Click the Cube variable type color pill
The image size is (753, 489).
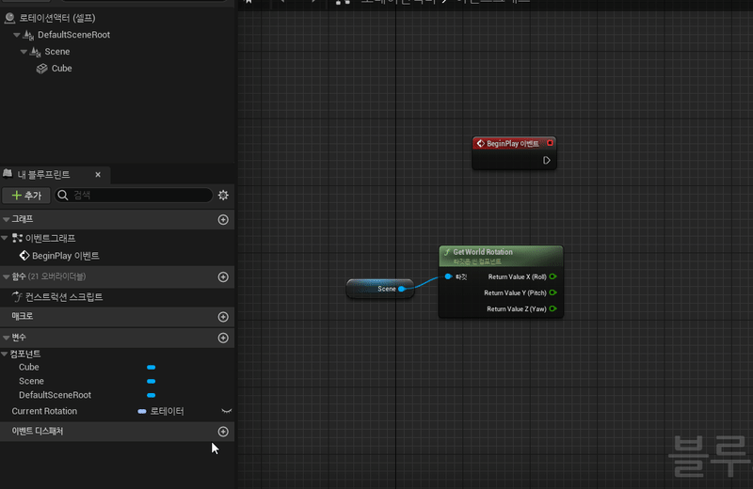(152, 368)
